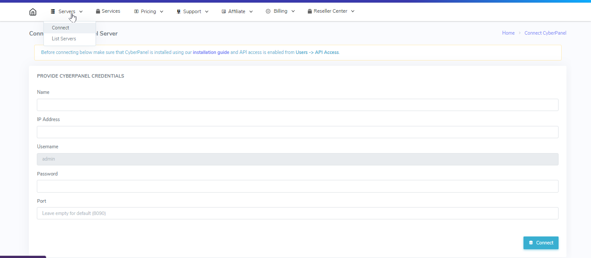Focus the IP Address input field

click(297, 132)
